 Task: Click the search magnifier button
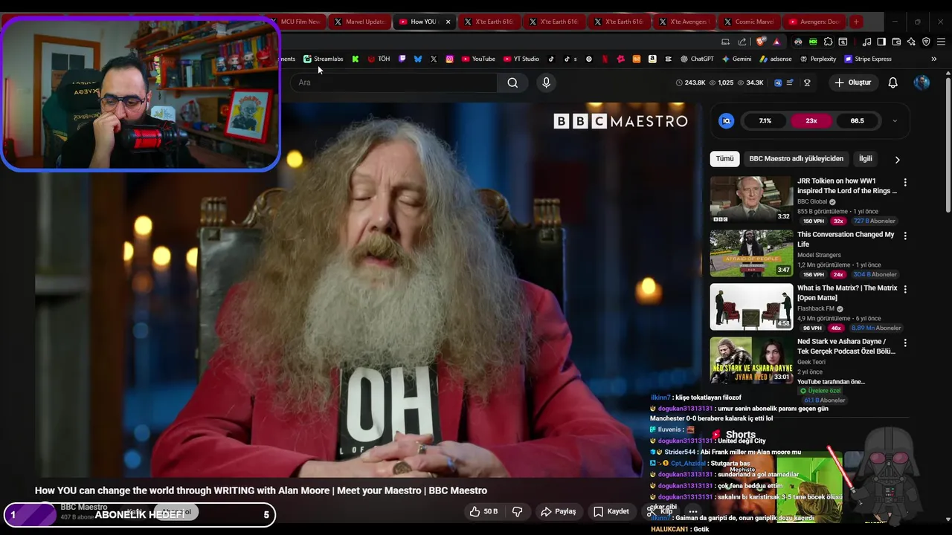(x=512, y=82)
